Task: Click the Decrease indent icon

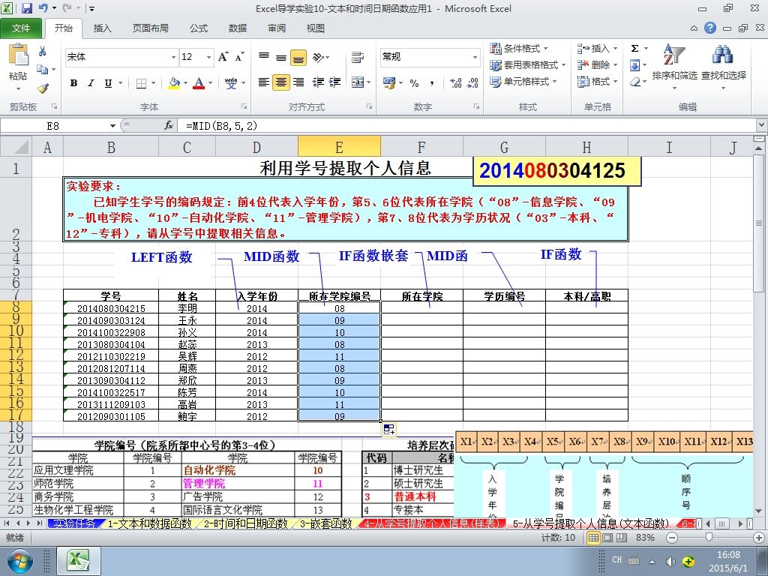Action: pyautogui.click(x=318, y=82)
